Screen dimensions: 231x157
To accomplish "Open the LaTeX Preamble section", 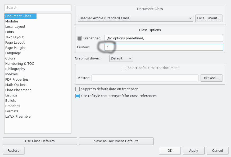I will 18,117.
